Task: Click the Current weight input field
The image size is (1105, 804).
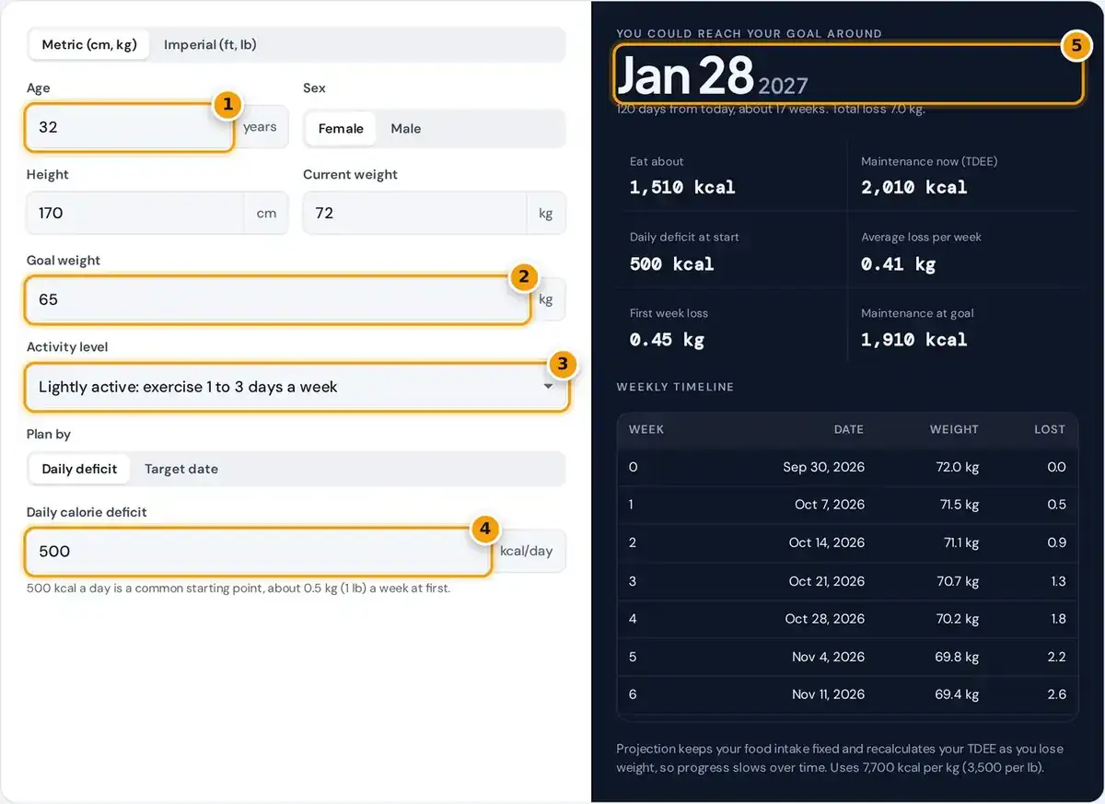Action: point(414,213)
